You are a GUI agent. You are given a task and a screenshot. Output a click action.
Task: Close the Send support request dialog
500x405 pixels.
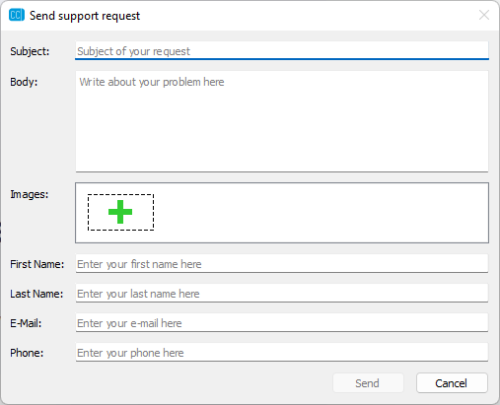[484, 15]
